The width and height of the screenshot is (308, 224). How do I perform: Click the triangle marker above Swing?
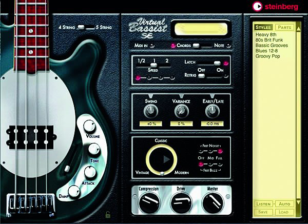(150, 96)
